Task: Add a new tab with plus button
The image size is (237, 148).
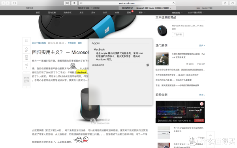Action: [x=235, y=8]
